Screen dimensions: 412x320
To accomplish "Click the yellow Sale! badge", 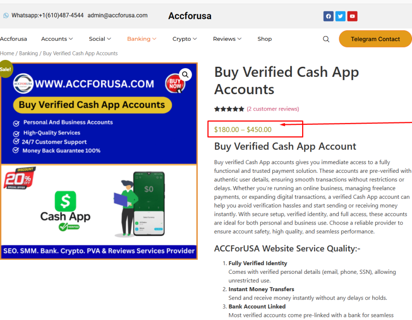I will coord(5,69).
